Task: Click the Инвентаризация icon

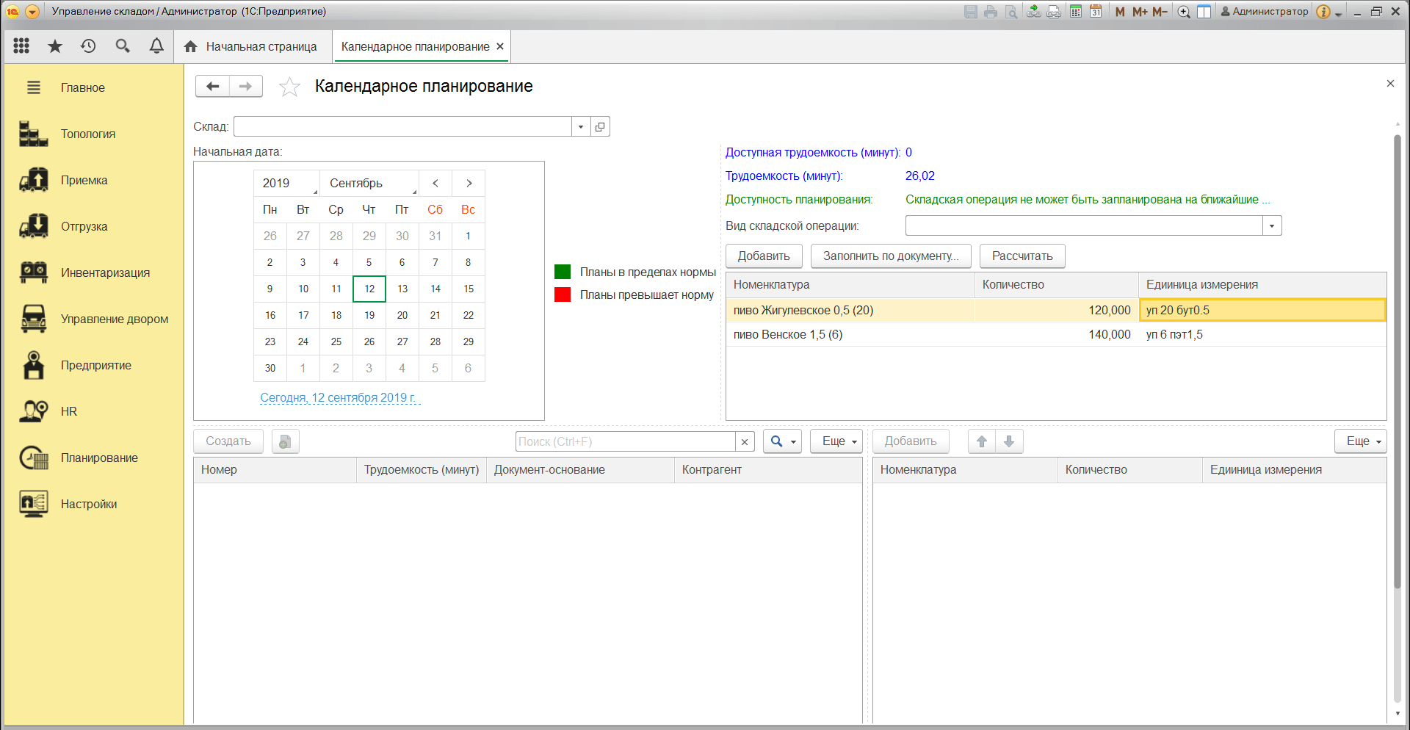Action: click(x=34, y=272)
